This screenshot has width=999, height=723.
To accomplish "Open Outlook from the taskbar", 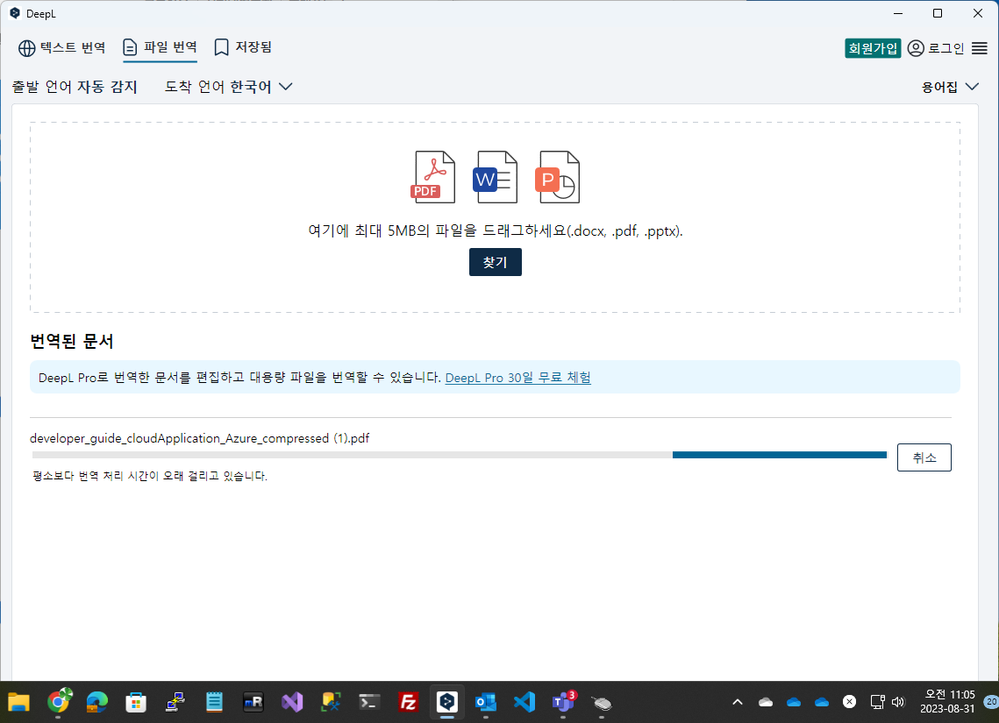I will coord(486,703).
